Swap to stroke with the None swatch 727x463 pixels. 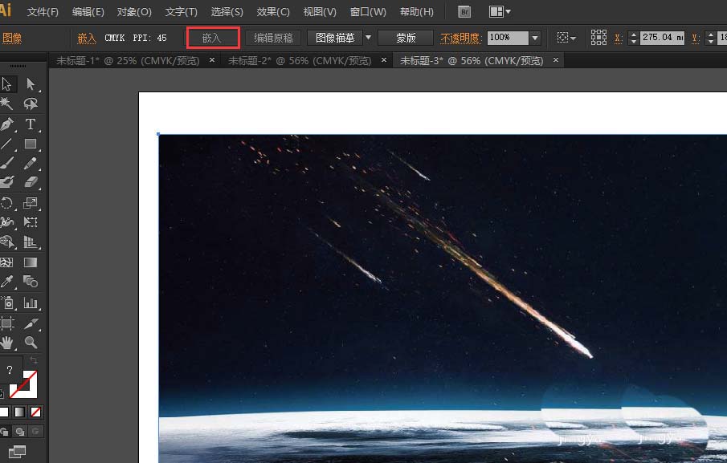(35, 412)
